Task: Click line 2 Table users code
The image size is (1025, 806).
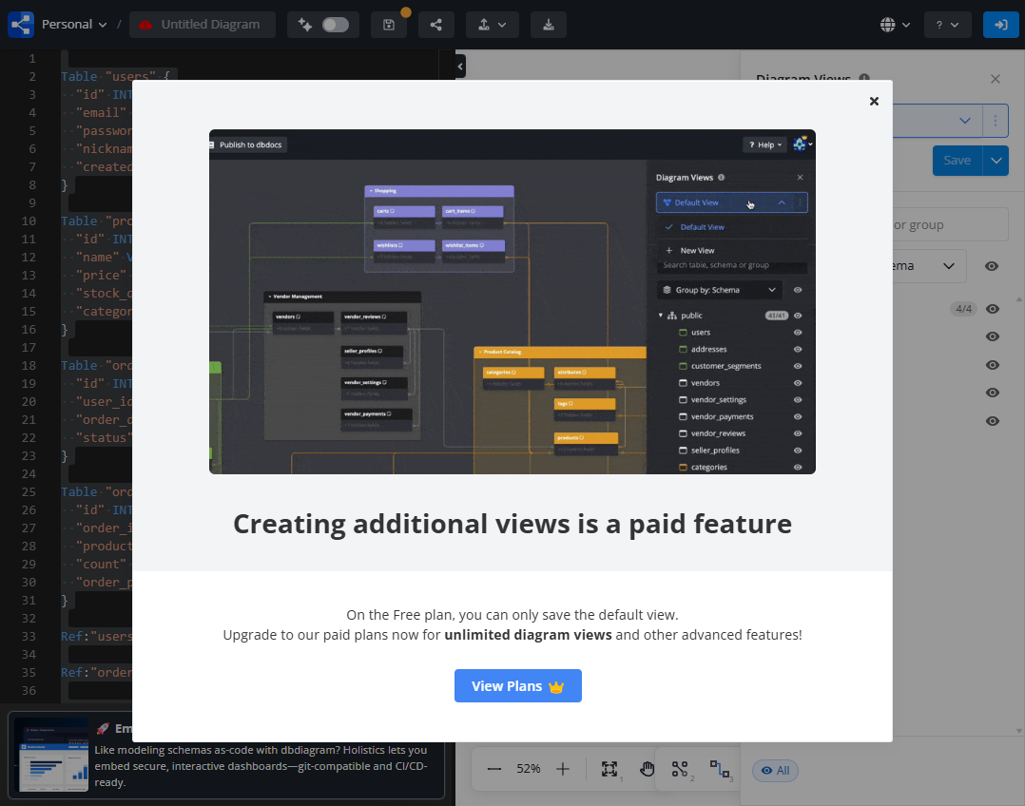Action: tap(115, 76)
